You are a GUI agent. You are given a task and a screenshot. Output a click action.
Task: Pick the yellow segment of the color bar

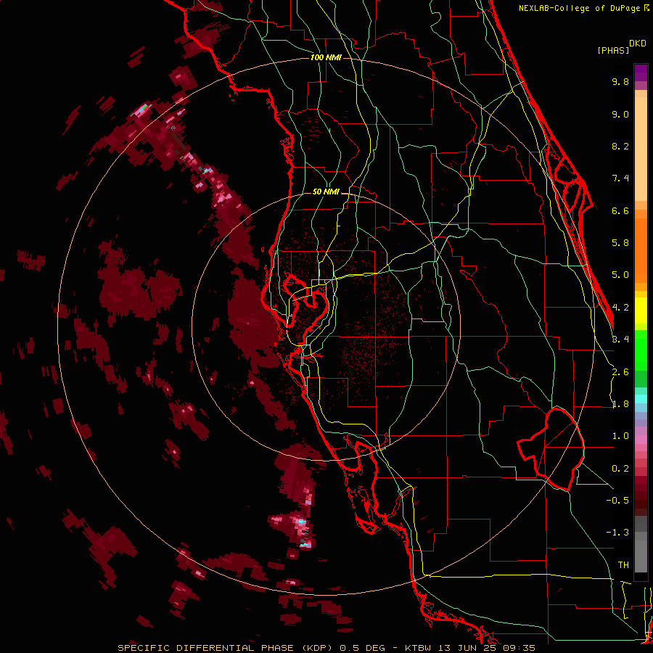(641, 311)
